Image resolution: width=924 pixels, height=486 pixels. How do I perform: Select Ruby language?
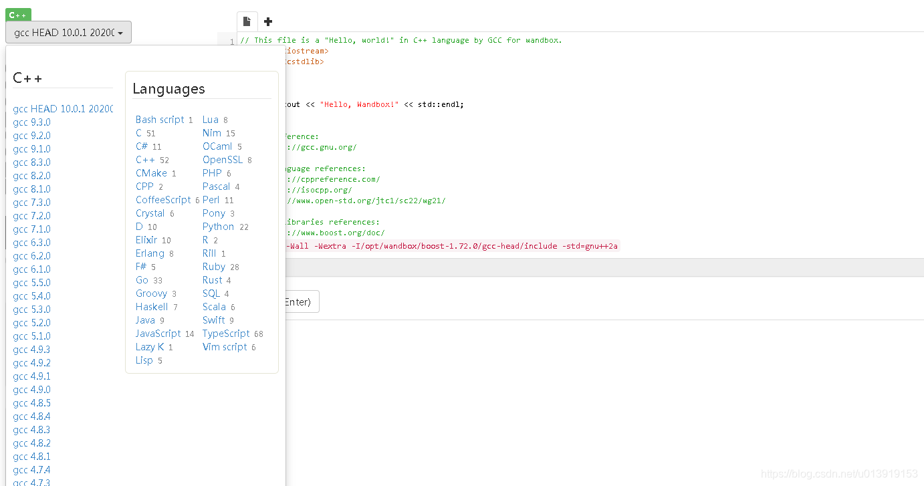coord(214,267)
